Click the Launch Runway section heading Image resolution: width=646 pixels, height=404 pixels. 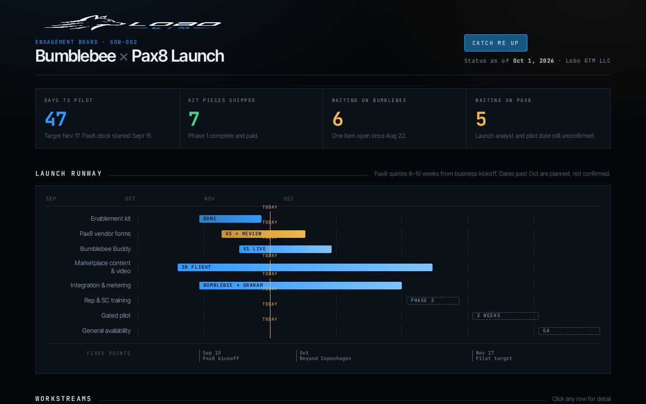click(x=69, y=174)
